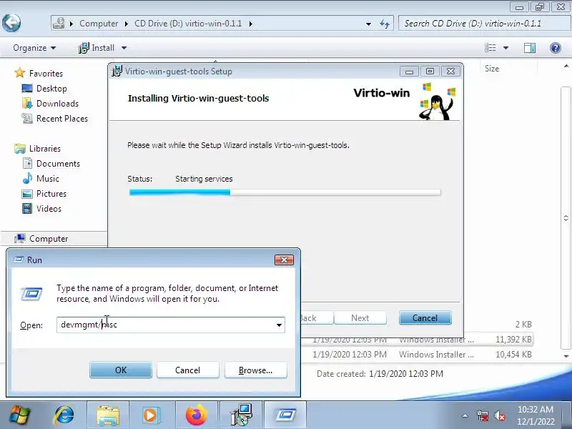The height and width of the screenshot is (429, 572).
Task: Select the Desktop icon in Favorites
Action: [x=27, y=88]
